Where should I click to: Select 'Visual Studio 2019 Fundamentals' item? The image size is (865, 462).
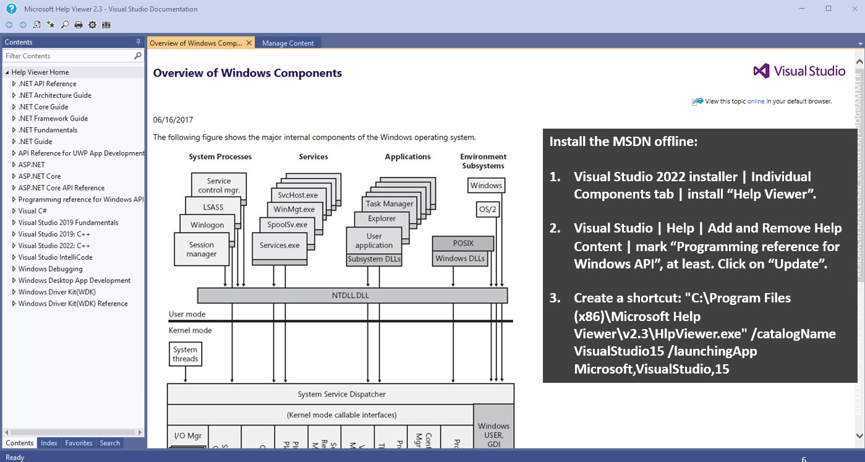tap(68, 223)
